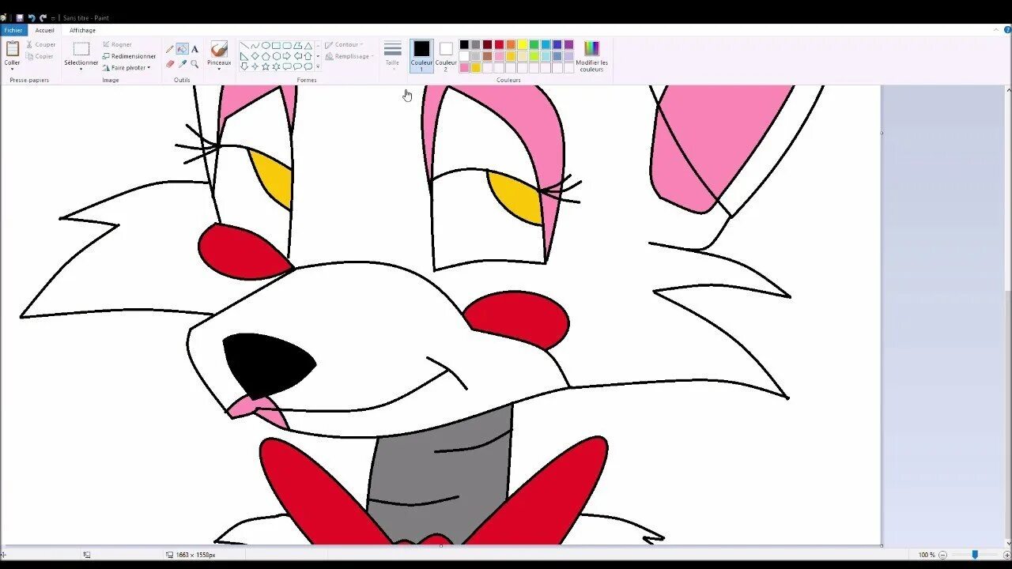Select the Fill with color bucket tool
This screenshot has width=1012, height=569.
pos(182,49)
